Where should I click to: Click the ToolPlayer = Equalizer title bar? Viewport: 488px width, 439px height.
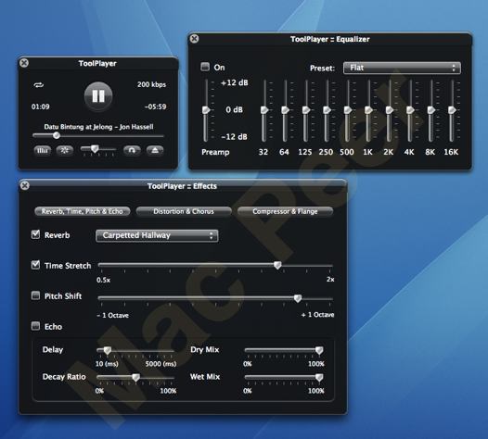(330, 39)
